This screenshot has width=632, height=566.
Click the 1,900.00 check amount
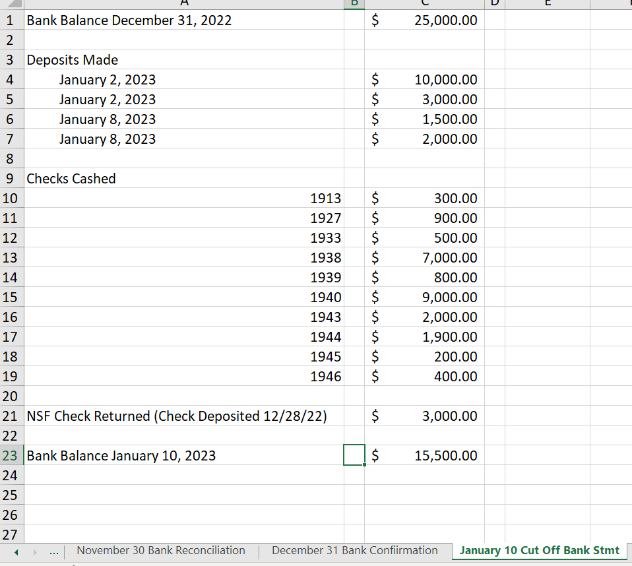pyautogui.click(x=424, y=336)
